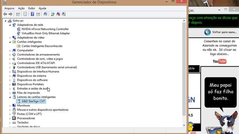Collapse the Cartões inteligentes branch
The width and height of the screenshot is (239, 134).
[10, 42]
